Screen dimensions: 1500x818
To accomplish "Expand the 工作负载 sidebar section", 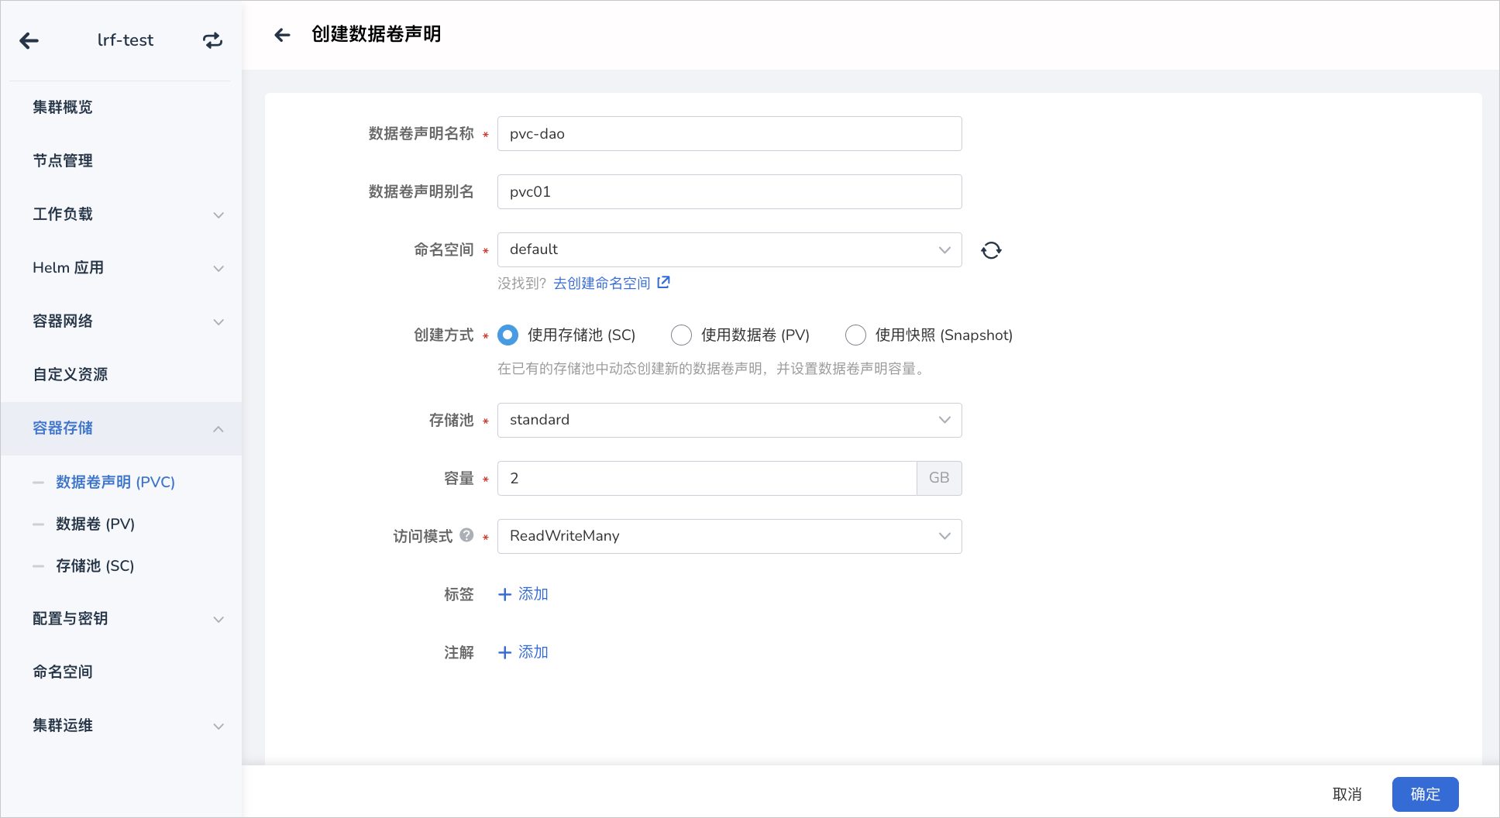I will 121,214.
